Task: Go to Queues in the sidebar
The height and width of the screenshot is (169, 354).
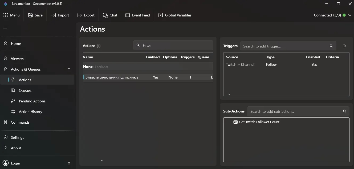Action: coord(25,90)
